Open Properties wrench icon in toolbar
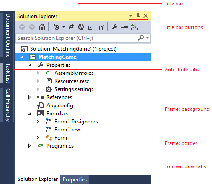This screenshot has width=212, height=184. [x=115, y=27]
